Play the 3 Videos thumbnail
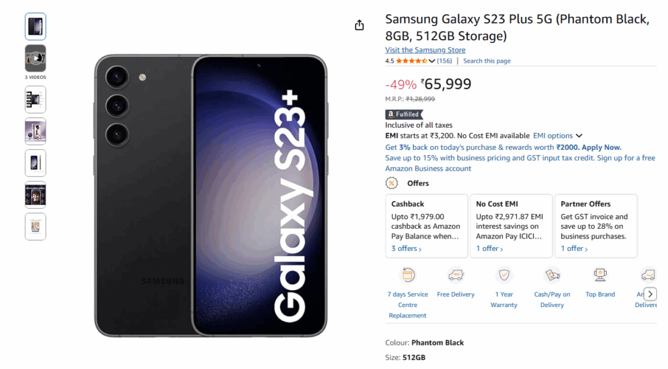Viewport: 668px width, 369px height. click(35, 58)
